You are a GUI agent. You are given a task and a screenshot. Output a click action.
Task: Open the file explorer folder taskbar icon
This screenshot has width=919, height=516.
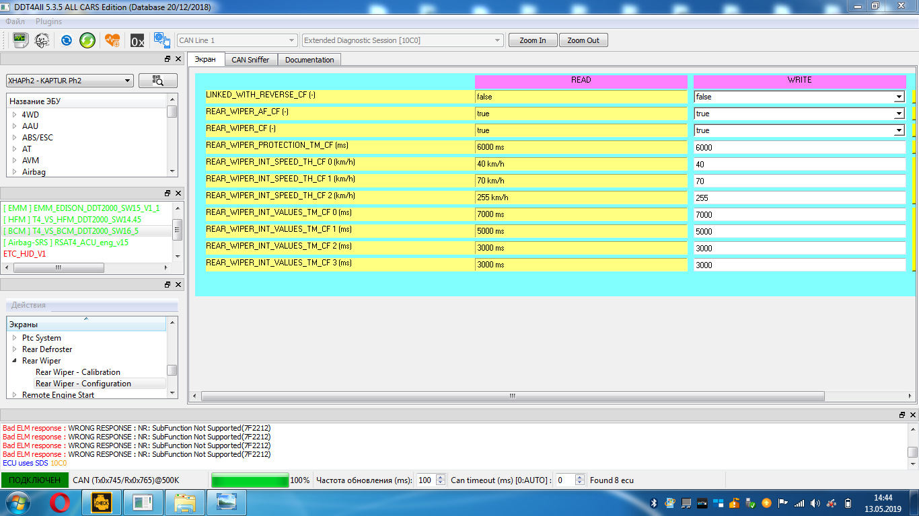(185, 502)
